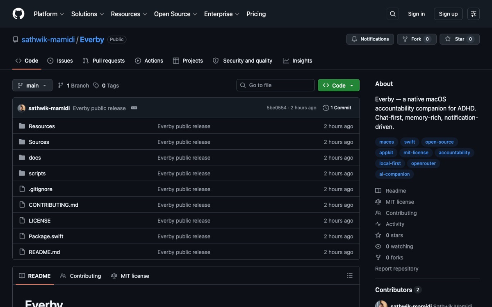Viewport: 492px width, 307px height.
Task: Focus the Go to file search field
Action: click(276, 85)
